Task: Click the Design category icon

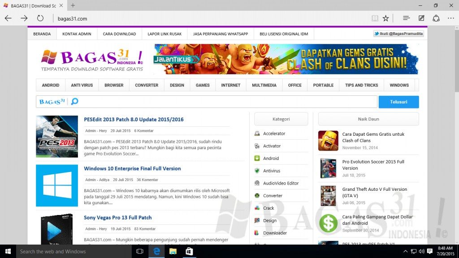Action: (x=257, y=220)
